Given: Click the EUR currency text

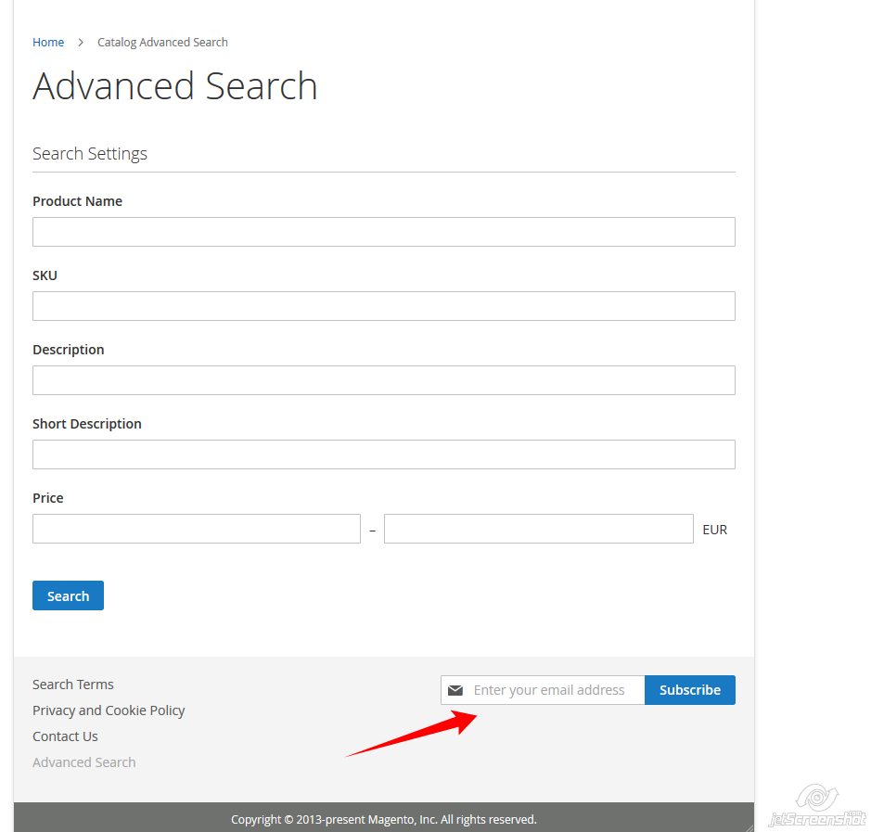Looking at the screenshot, I should point(714,530).
